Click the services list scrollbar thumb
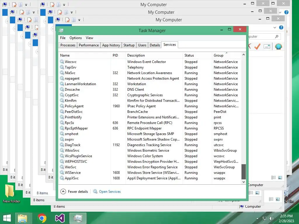 click(244, 171)
